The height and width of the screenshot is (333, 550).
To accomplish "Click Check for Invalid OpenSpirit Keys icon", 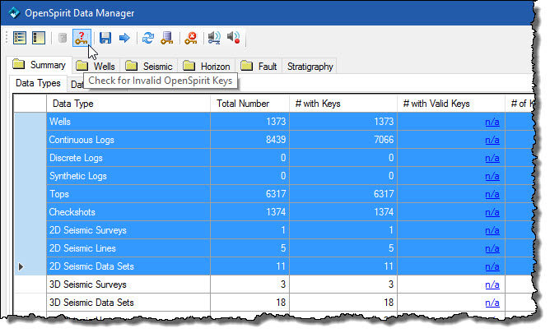I will pyautogui.click(x=82, y=38).
